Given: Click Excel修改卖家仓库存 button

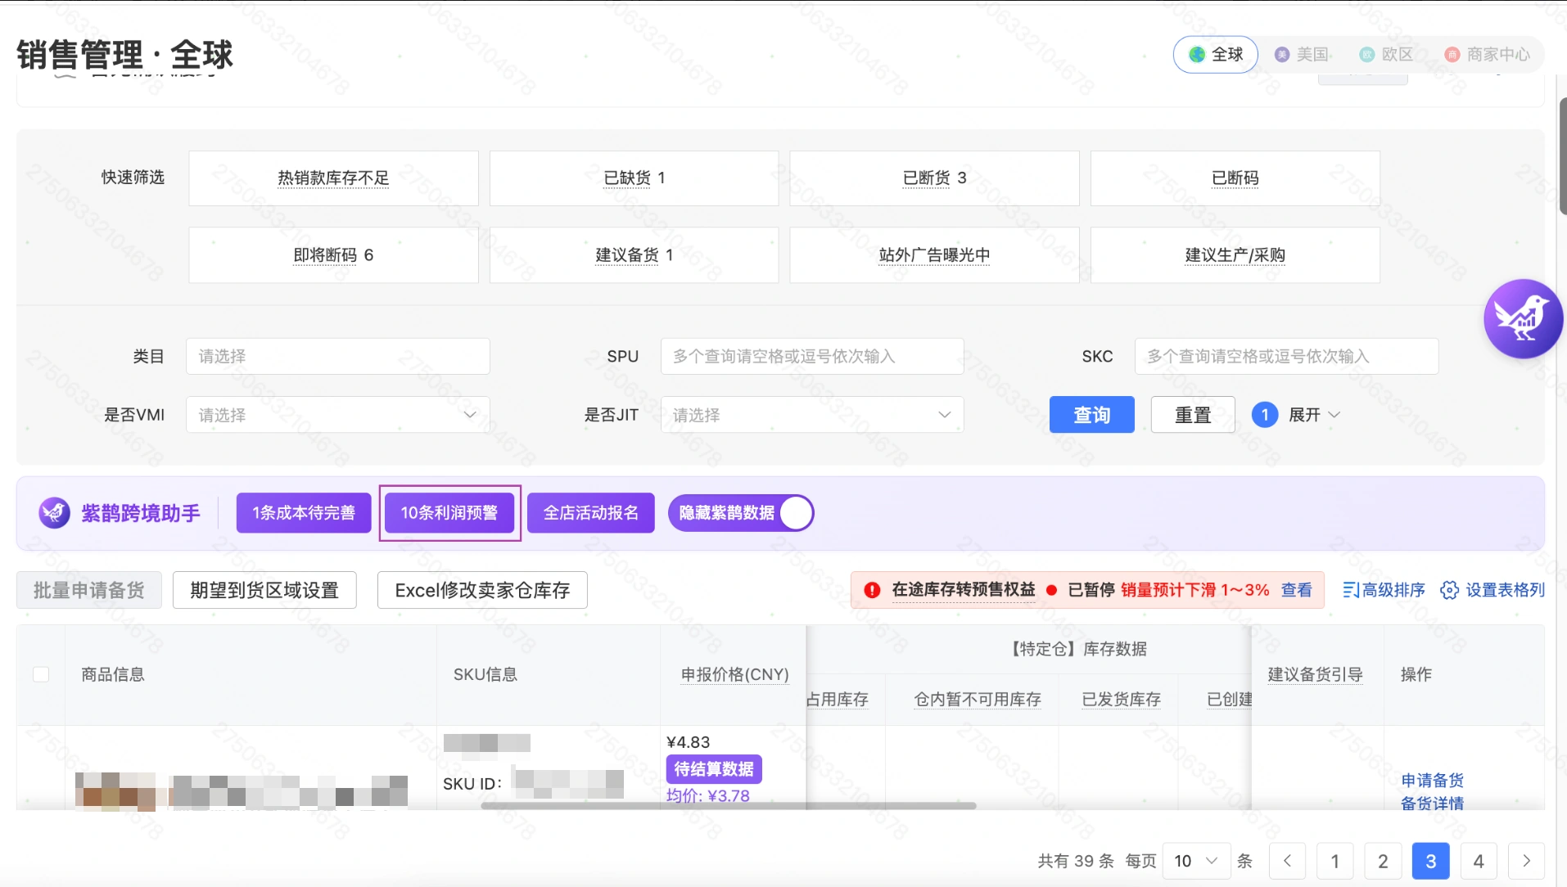Looking at the screenshot, I should coord(482,590).
